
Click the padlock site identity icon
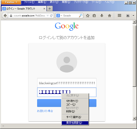pyautogui.click(x=11, y=16)
